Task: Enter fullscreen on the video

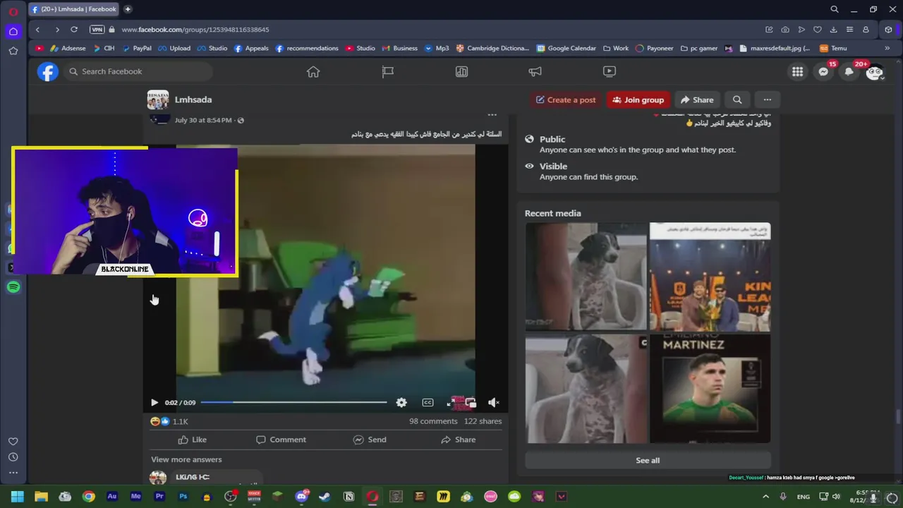Action: pyautogui.click(x=451, y=402)
